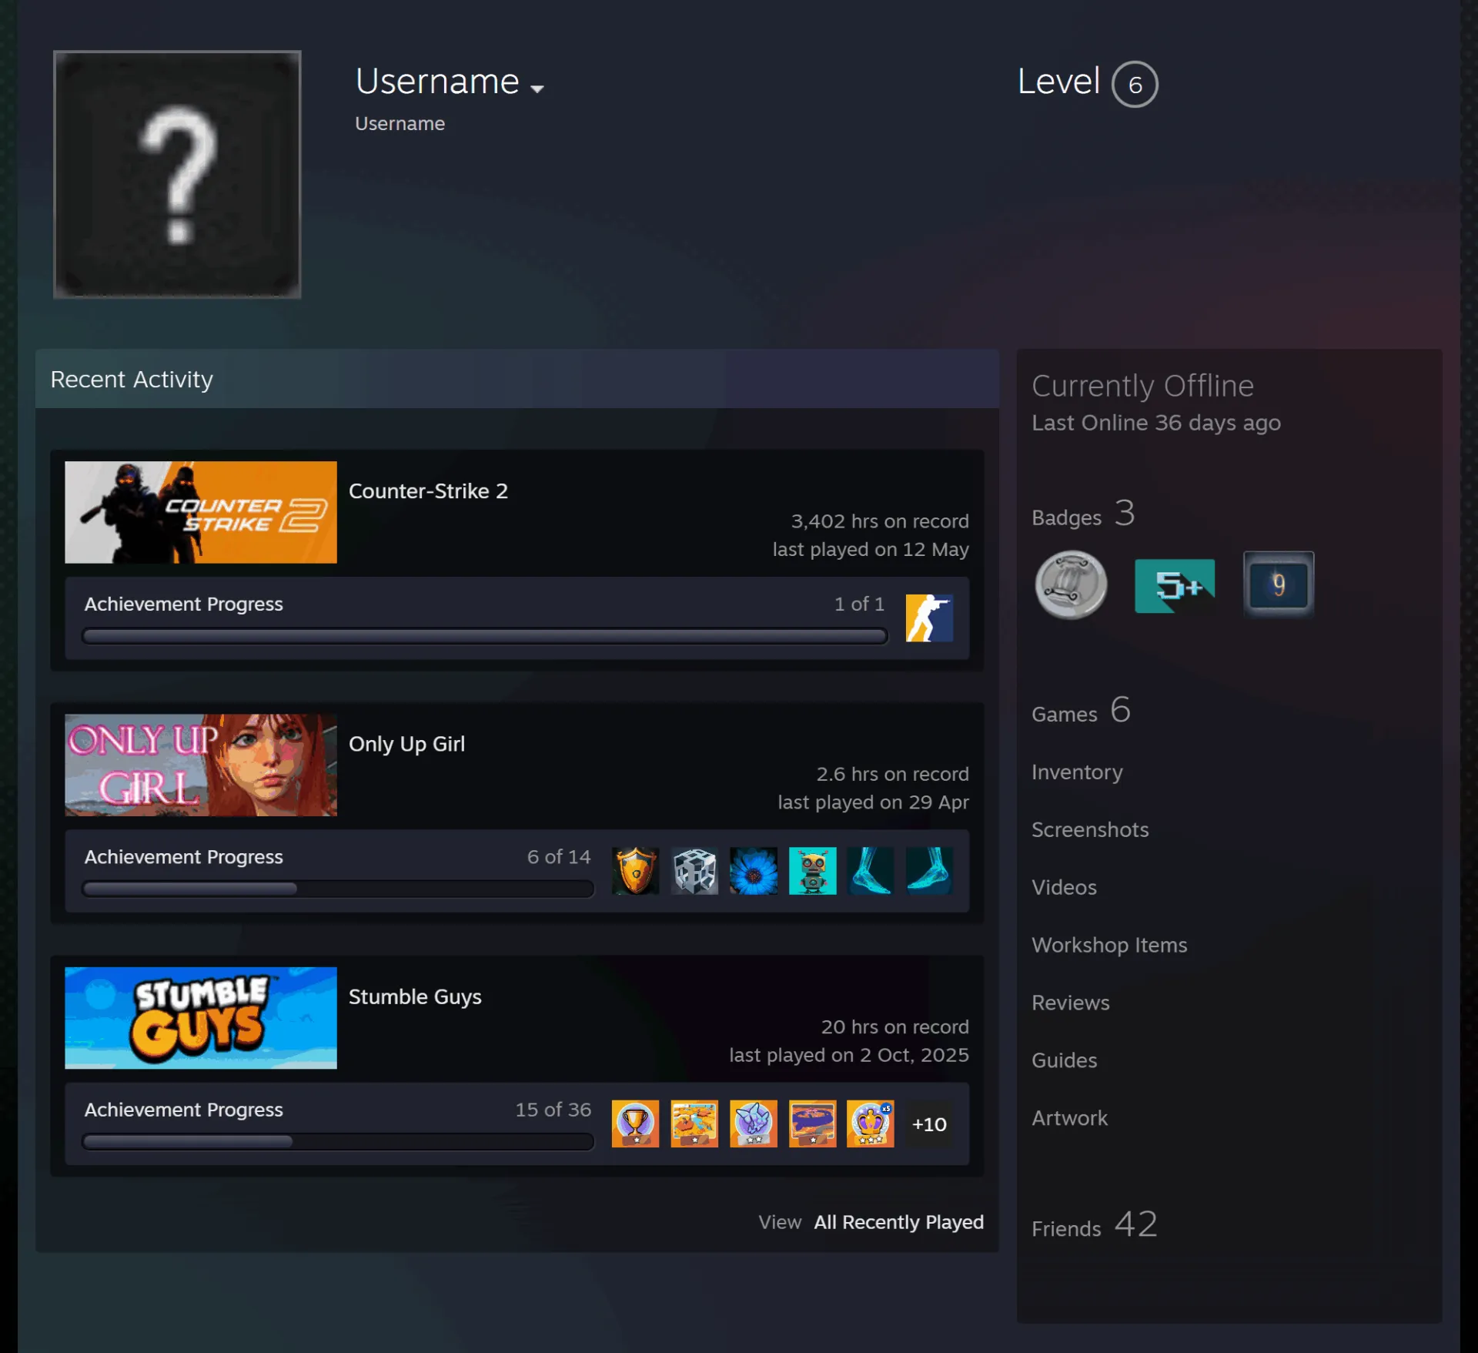Click the fourth Stumble Guys map achievement icon
Viewport: 1478px width, 1353px height.
coord(812,1124)
